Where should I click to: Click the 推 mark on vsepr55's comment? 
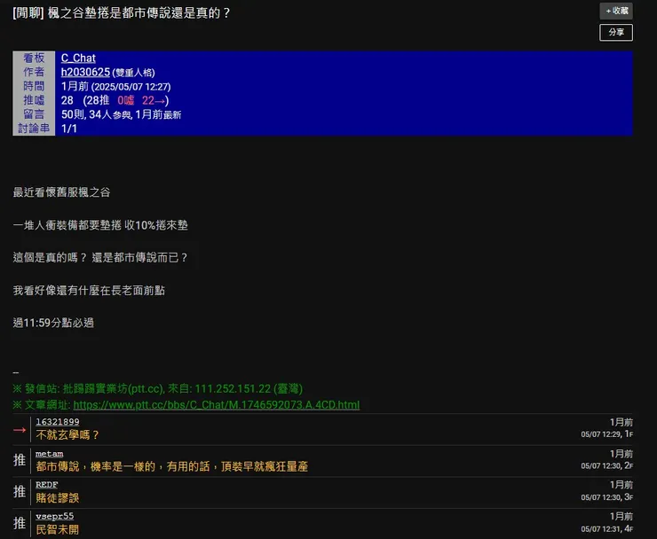tap(20, 523)
